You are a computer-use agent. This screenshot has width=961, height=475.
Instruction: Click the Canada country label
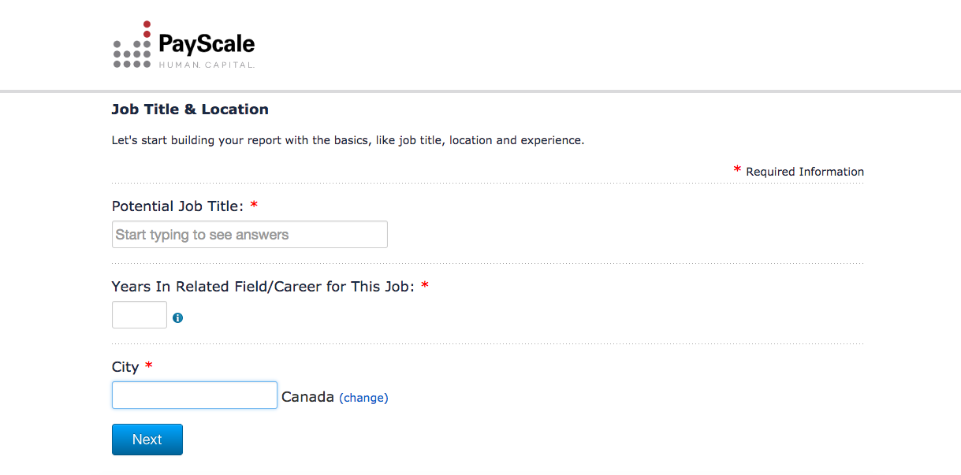tap(310, 396)
